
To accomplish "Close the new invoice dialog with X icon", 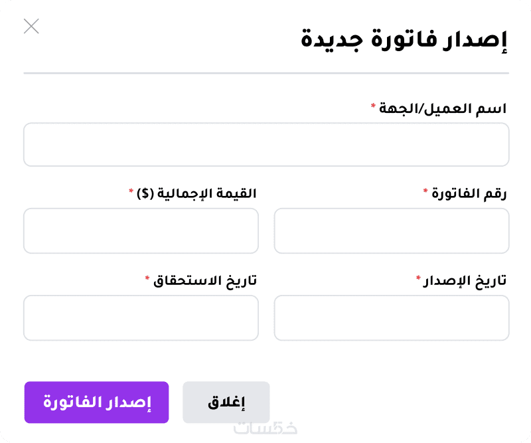I will pos(31,27).
